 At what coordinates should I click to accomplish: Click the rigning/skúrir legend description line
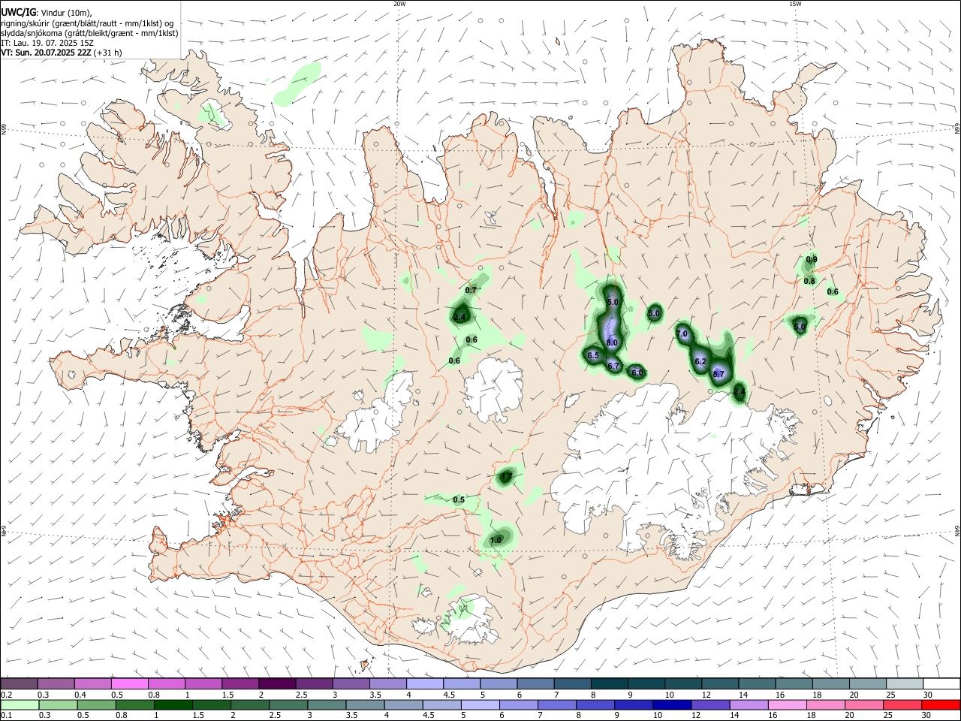pyautogui.click(x=86, y=23)
